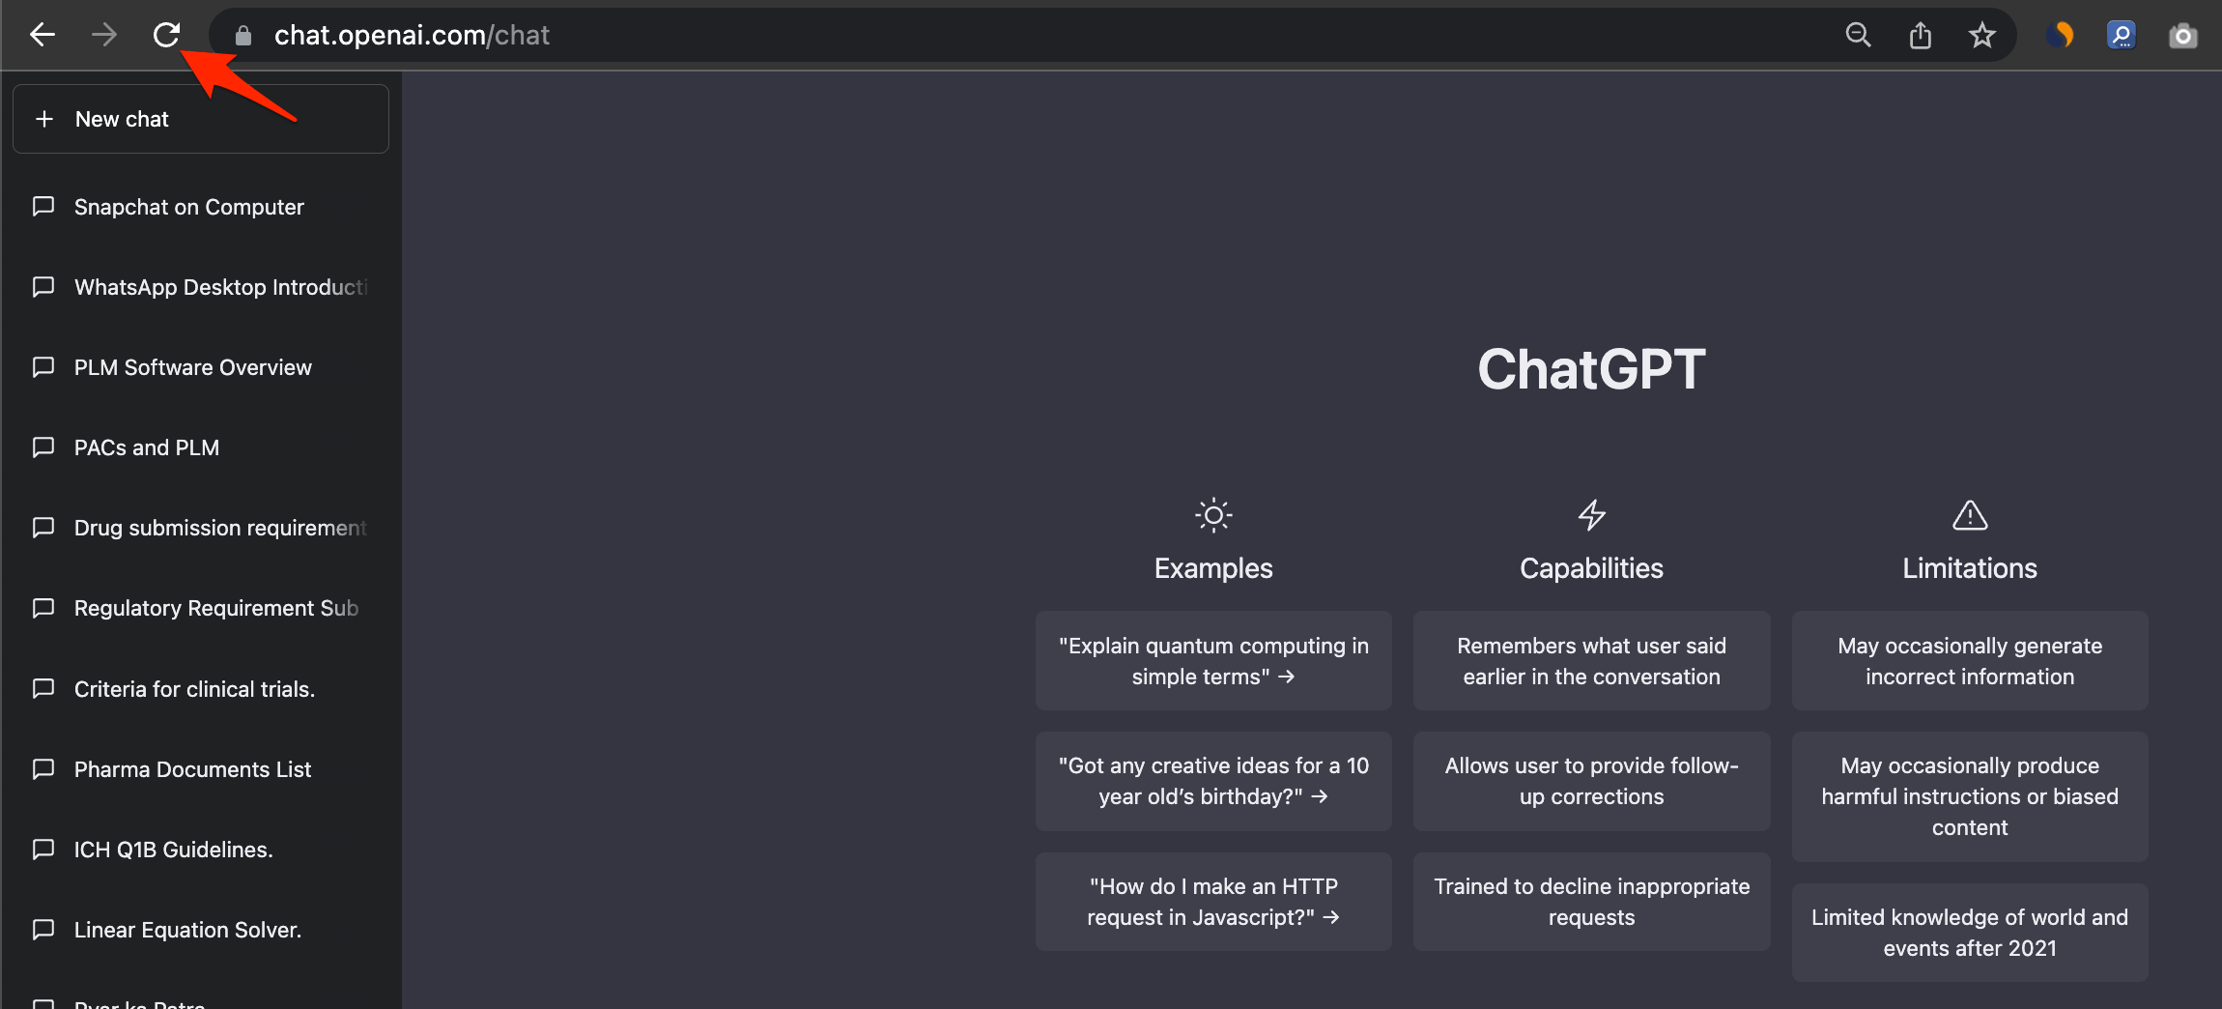Click the forward navigation arrow

(104, 34)
